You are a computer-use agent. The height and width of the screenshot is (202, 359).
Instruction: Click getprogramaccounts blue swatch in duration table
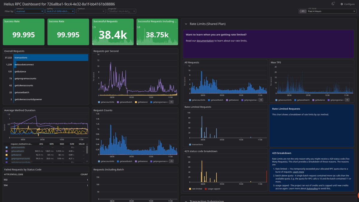(7, 159)
